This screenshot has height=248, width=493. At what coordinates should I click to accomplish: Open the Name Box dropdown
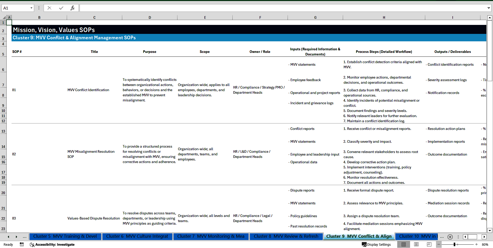[x=31, y=8]
